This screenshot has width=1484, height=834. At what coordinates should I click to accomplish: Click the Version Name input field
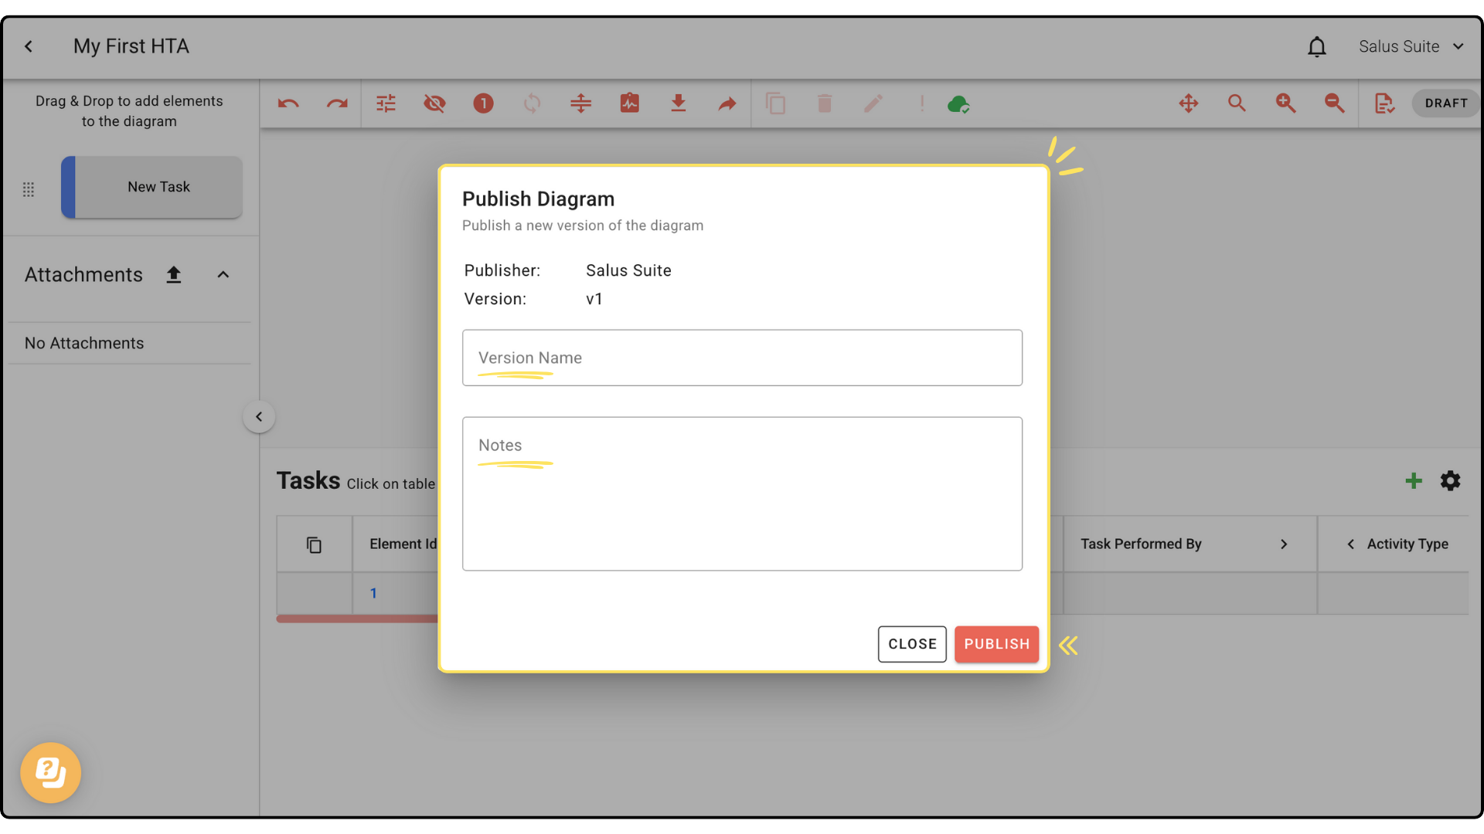click(742, 358)
